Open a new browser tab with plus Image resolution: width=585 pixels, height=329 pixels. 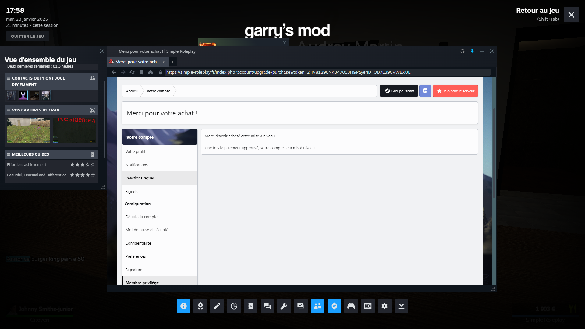(x=173, y=62)
